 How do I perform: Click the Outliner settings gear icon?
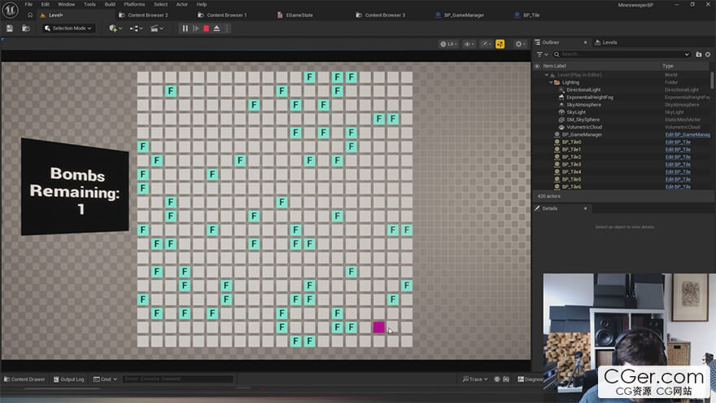pyautogui.click(x=708, y=54)
